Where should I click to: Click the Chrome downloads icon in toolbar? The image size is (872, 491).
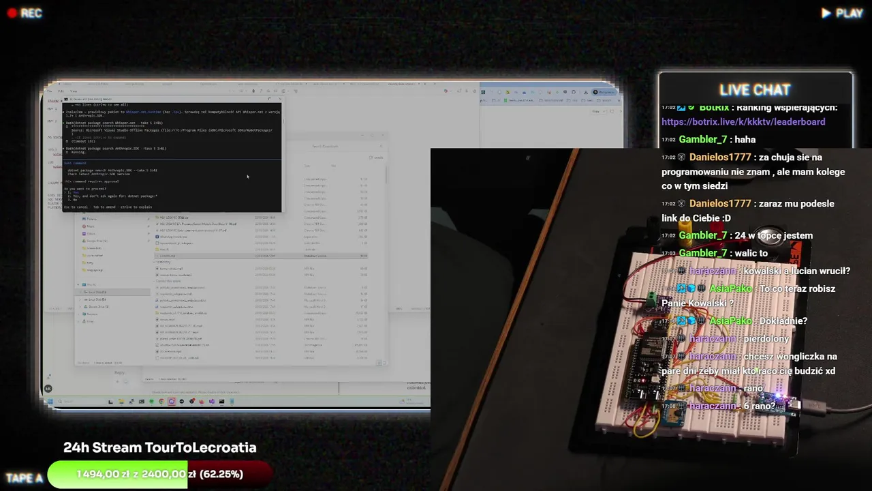click(586, 92)
